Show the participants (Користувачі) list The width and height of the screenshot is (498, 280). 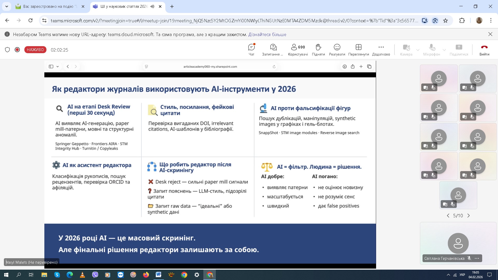(x=298, y=50)
